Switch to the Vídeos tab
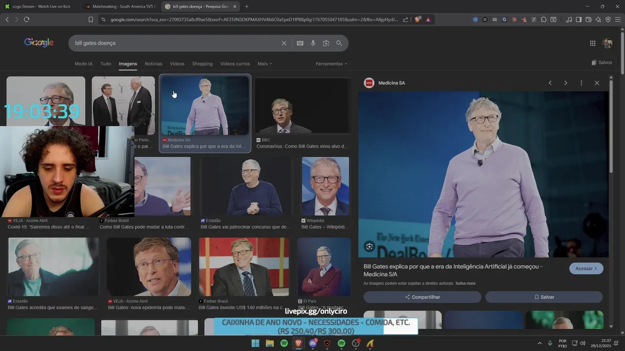Viewport: 625px width, 351px height. [177, 64]
